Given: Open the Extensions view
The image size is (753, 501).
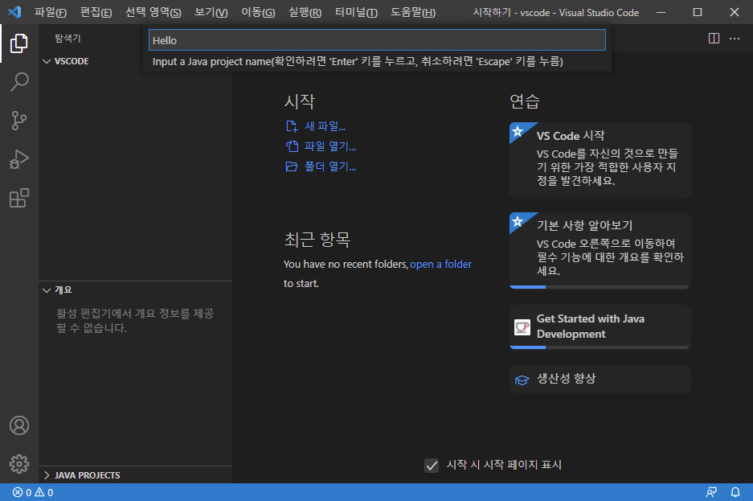Looking at the screenshot, I should coord(19,198).
